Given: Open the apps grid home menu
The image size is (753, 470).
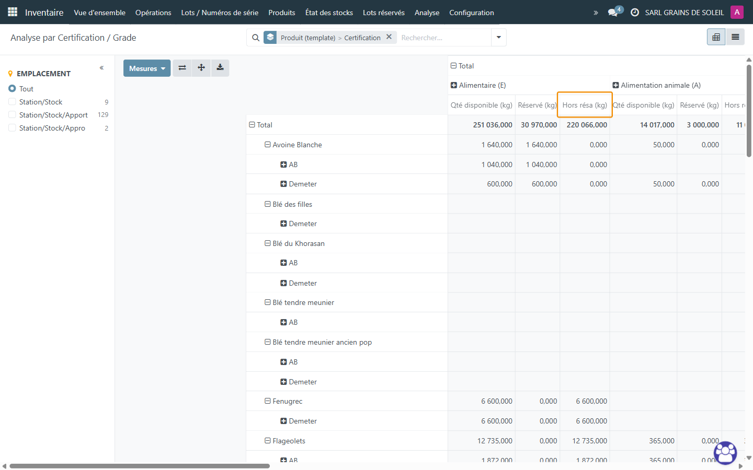Looking at the screenshot, I should pyautogui.click(x=13, y=12).
